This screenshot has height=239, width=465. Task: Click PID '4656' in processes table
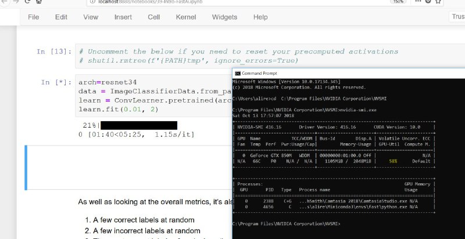268,207
